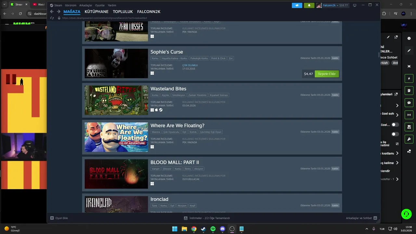The image size is (416, 234).
Task: Open Arkadaşlar ve Sohbet panel
Action: pos(361,218)
